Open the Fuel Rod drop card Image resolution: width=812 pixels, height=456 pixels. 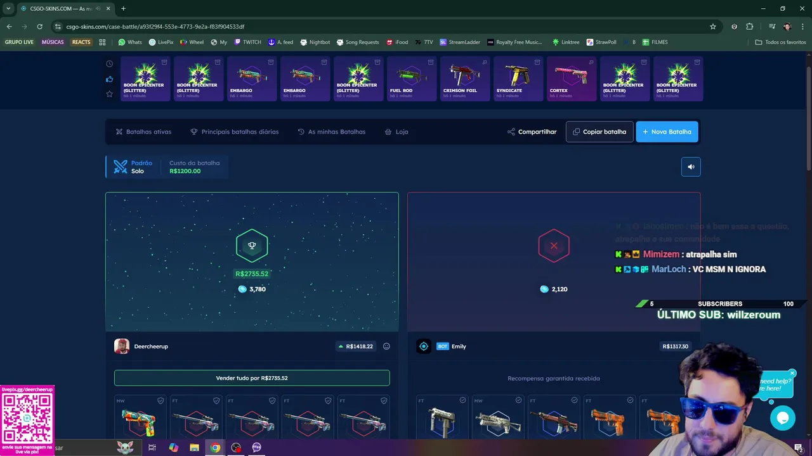[412, 79]
